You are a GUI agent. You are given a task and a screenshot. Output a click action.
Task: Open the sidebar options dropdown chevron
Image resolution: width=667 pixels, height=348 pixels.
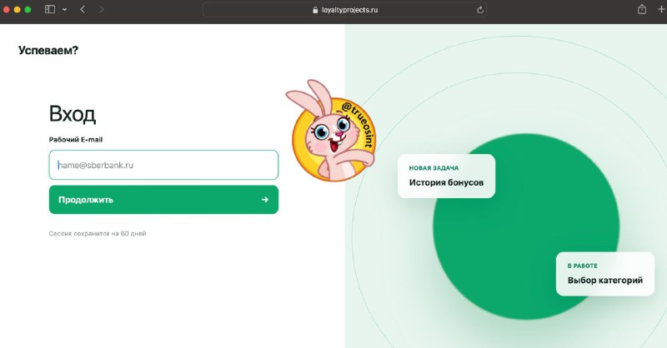(64, 9)
